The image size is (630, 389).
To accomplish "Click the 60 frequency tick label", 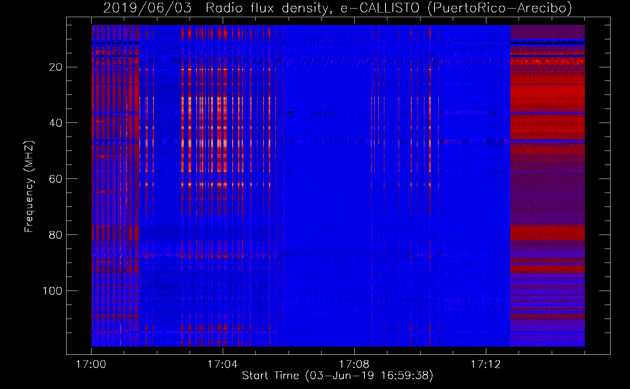I will (55, 179).
